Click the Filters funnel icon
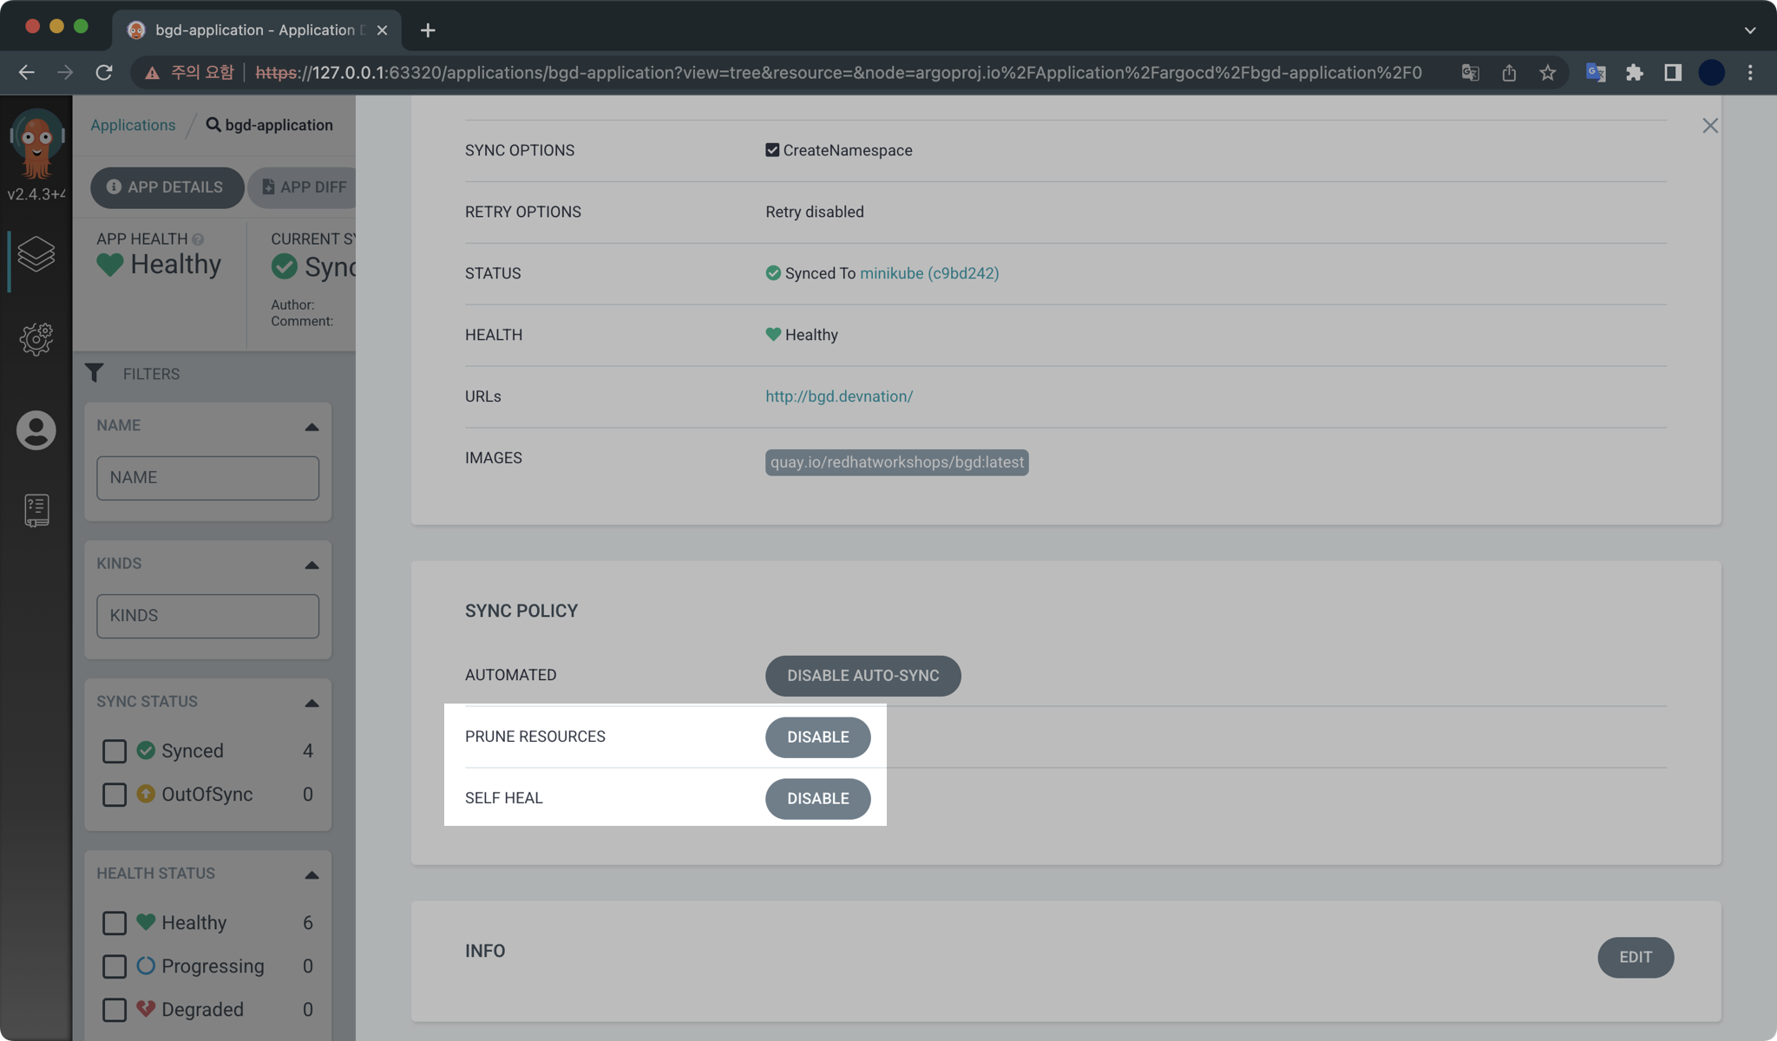The height and width of the screenshot is (1041, 1777). pos(95,373)
